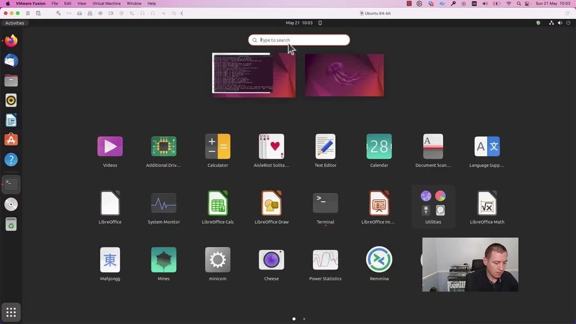Image resolution: width=576 pixels, height=324 pixels.
Task: Open Help from the dock
Action: point(11,160)
